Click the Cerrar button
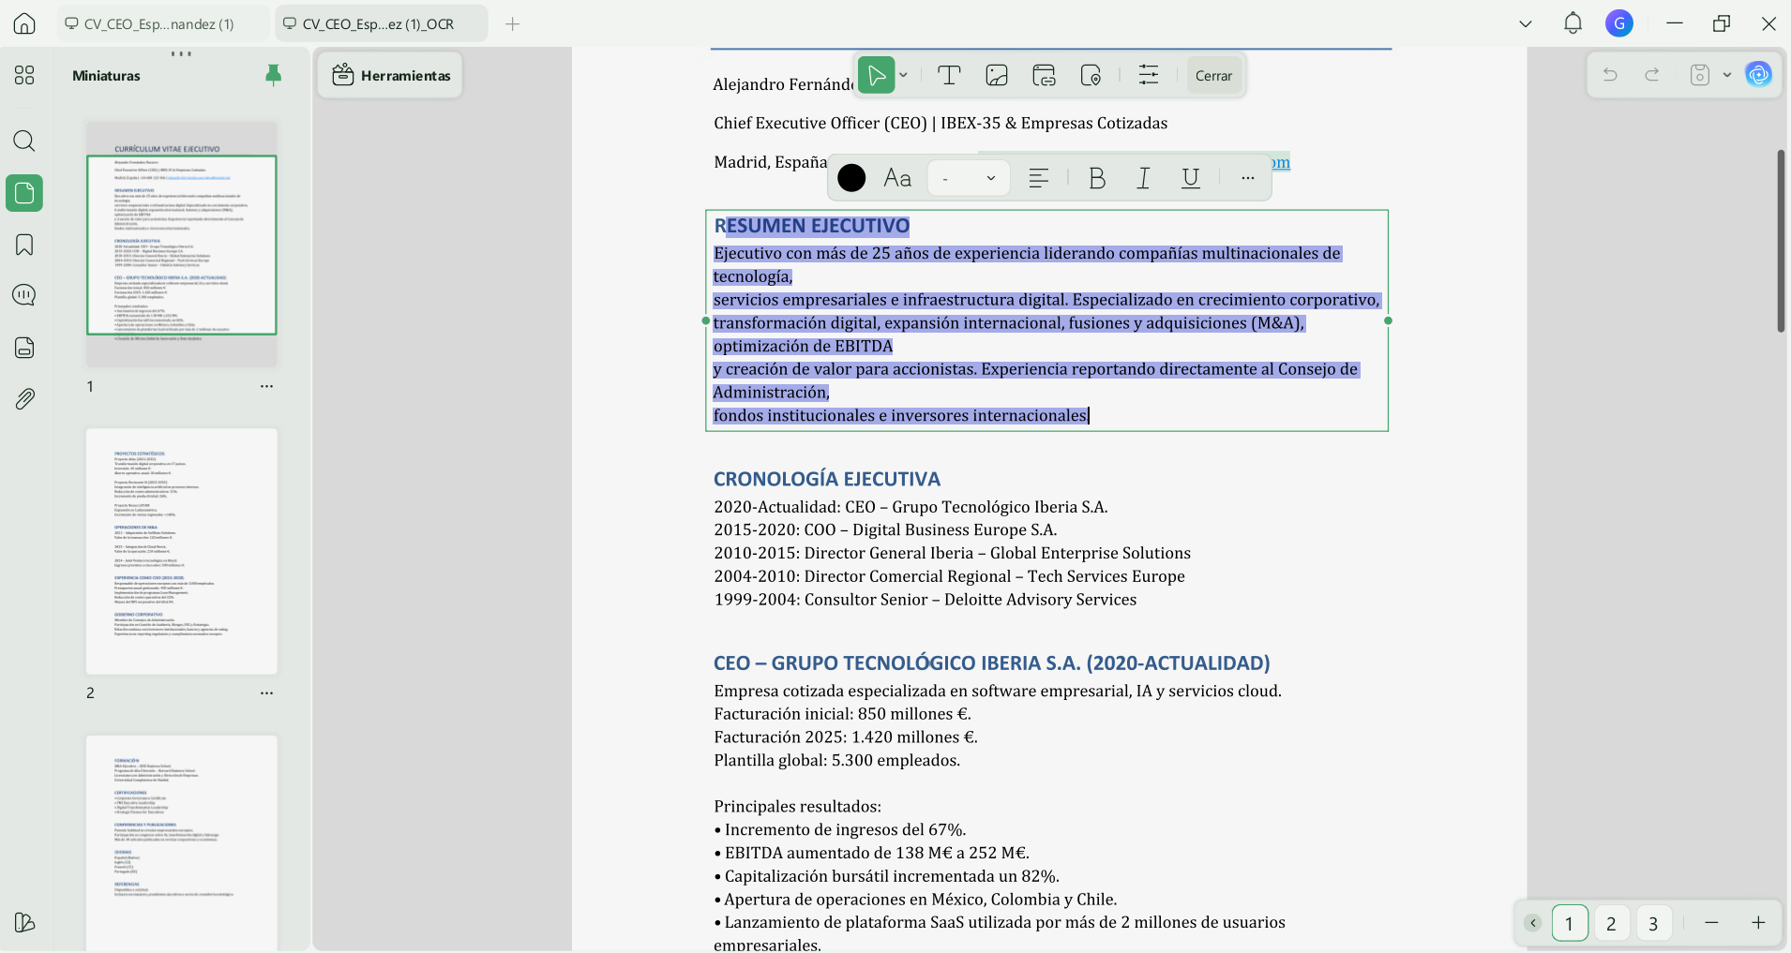This screenshot has height=953, width=1791. point(1213,76)
